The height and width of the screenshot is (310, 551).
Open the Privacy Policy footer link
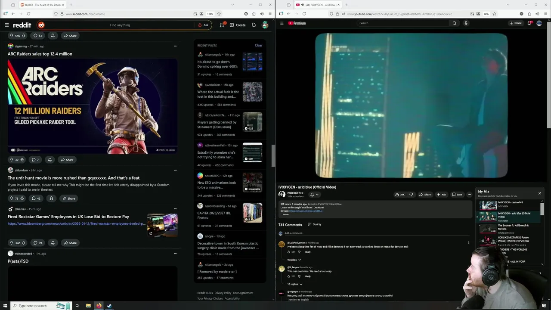click(223, 293)
